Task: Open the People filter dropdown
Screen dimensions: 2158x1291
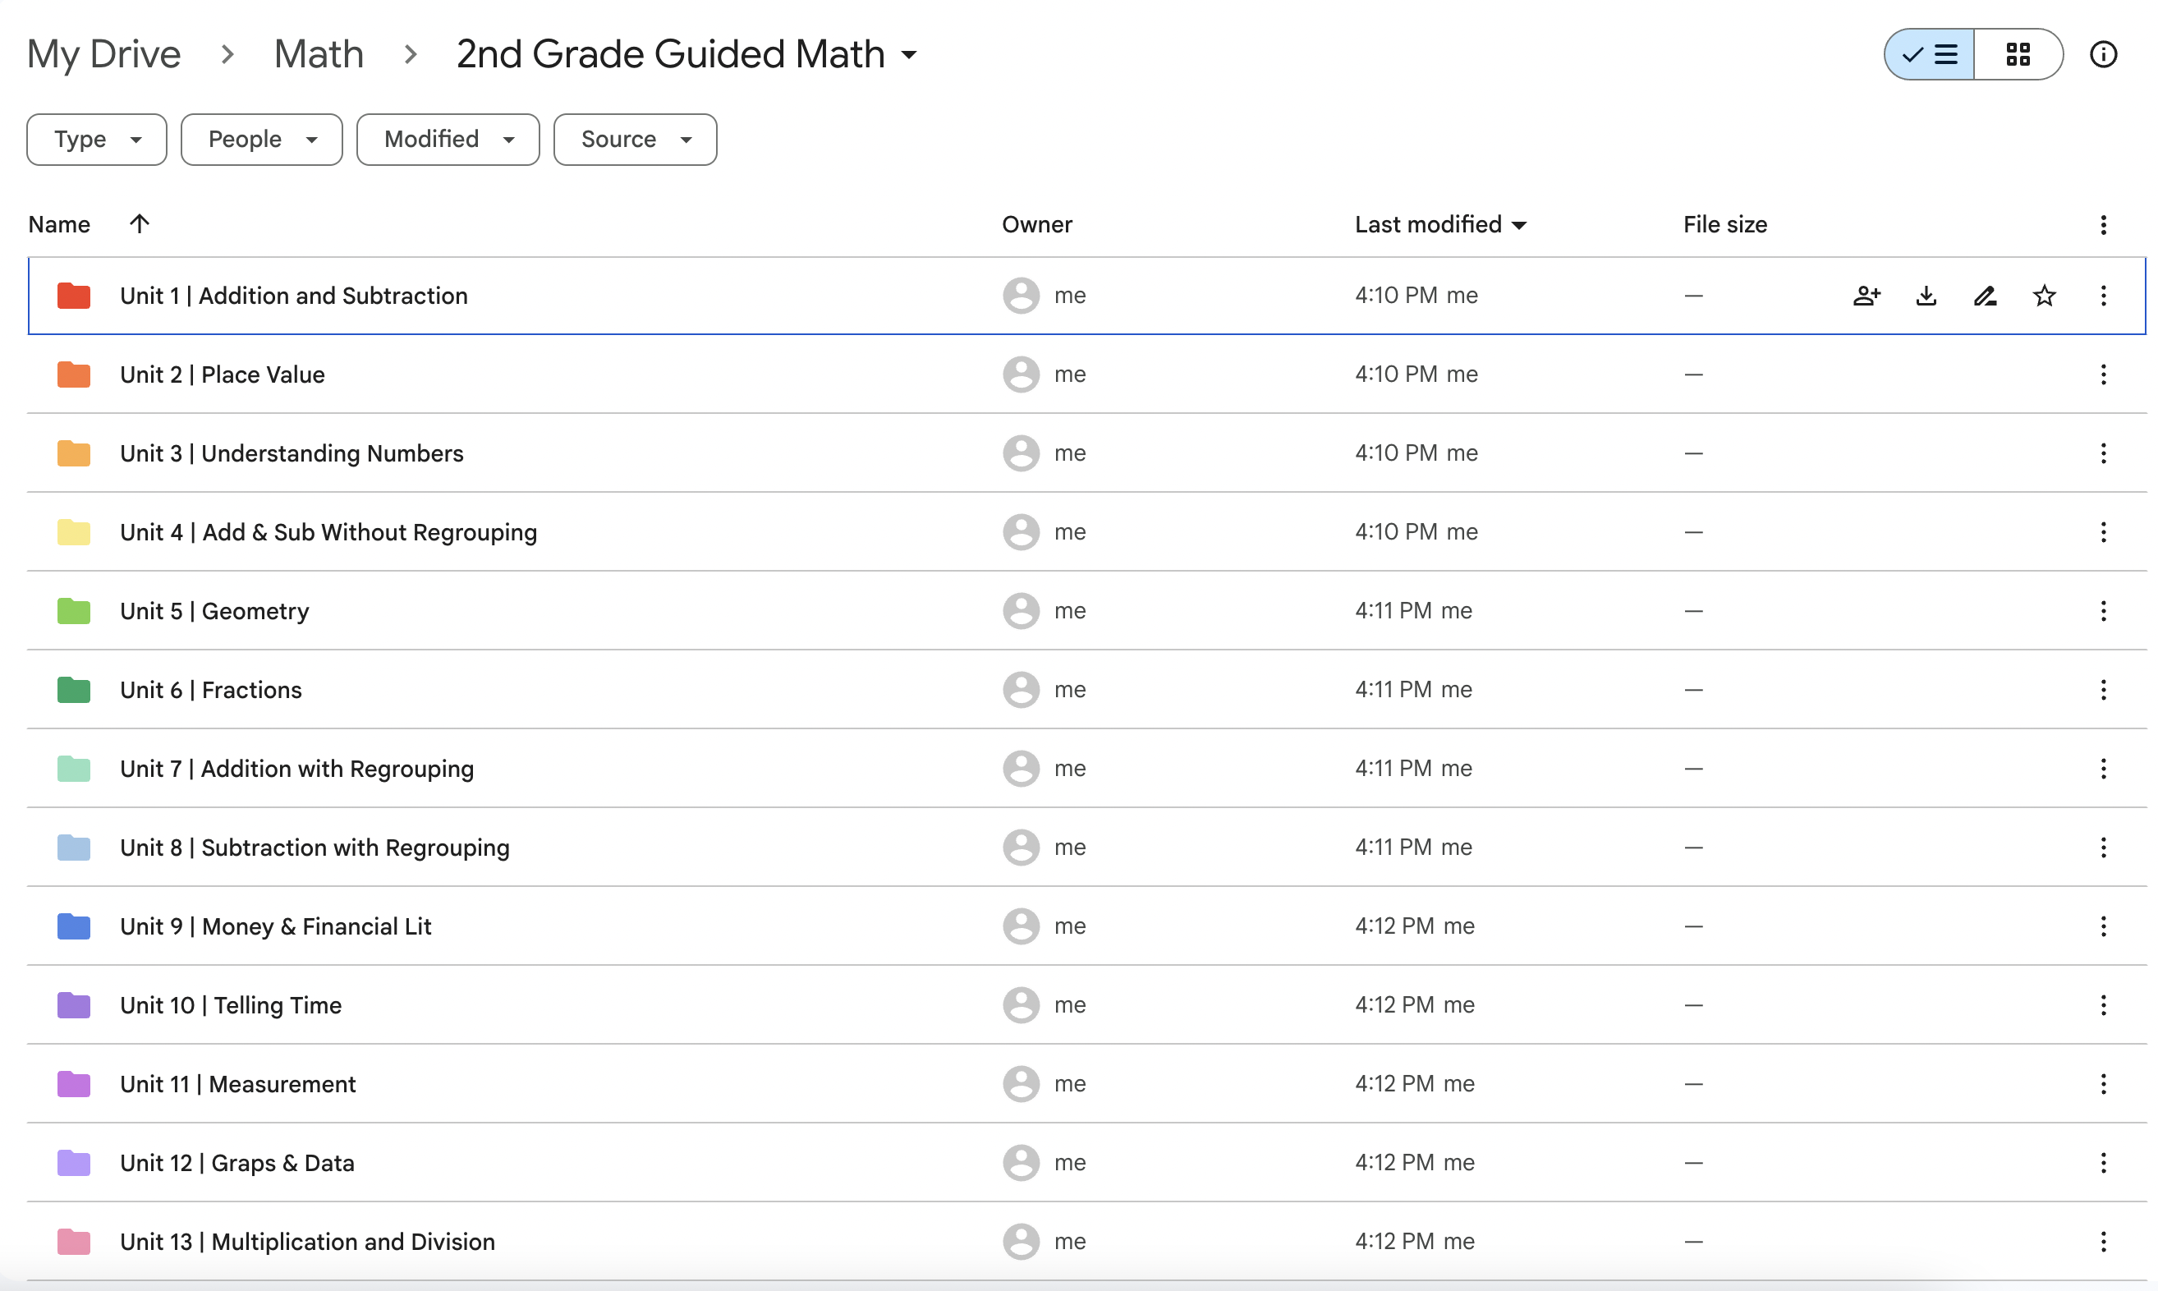Action: tap(261, 139)
